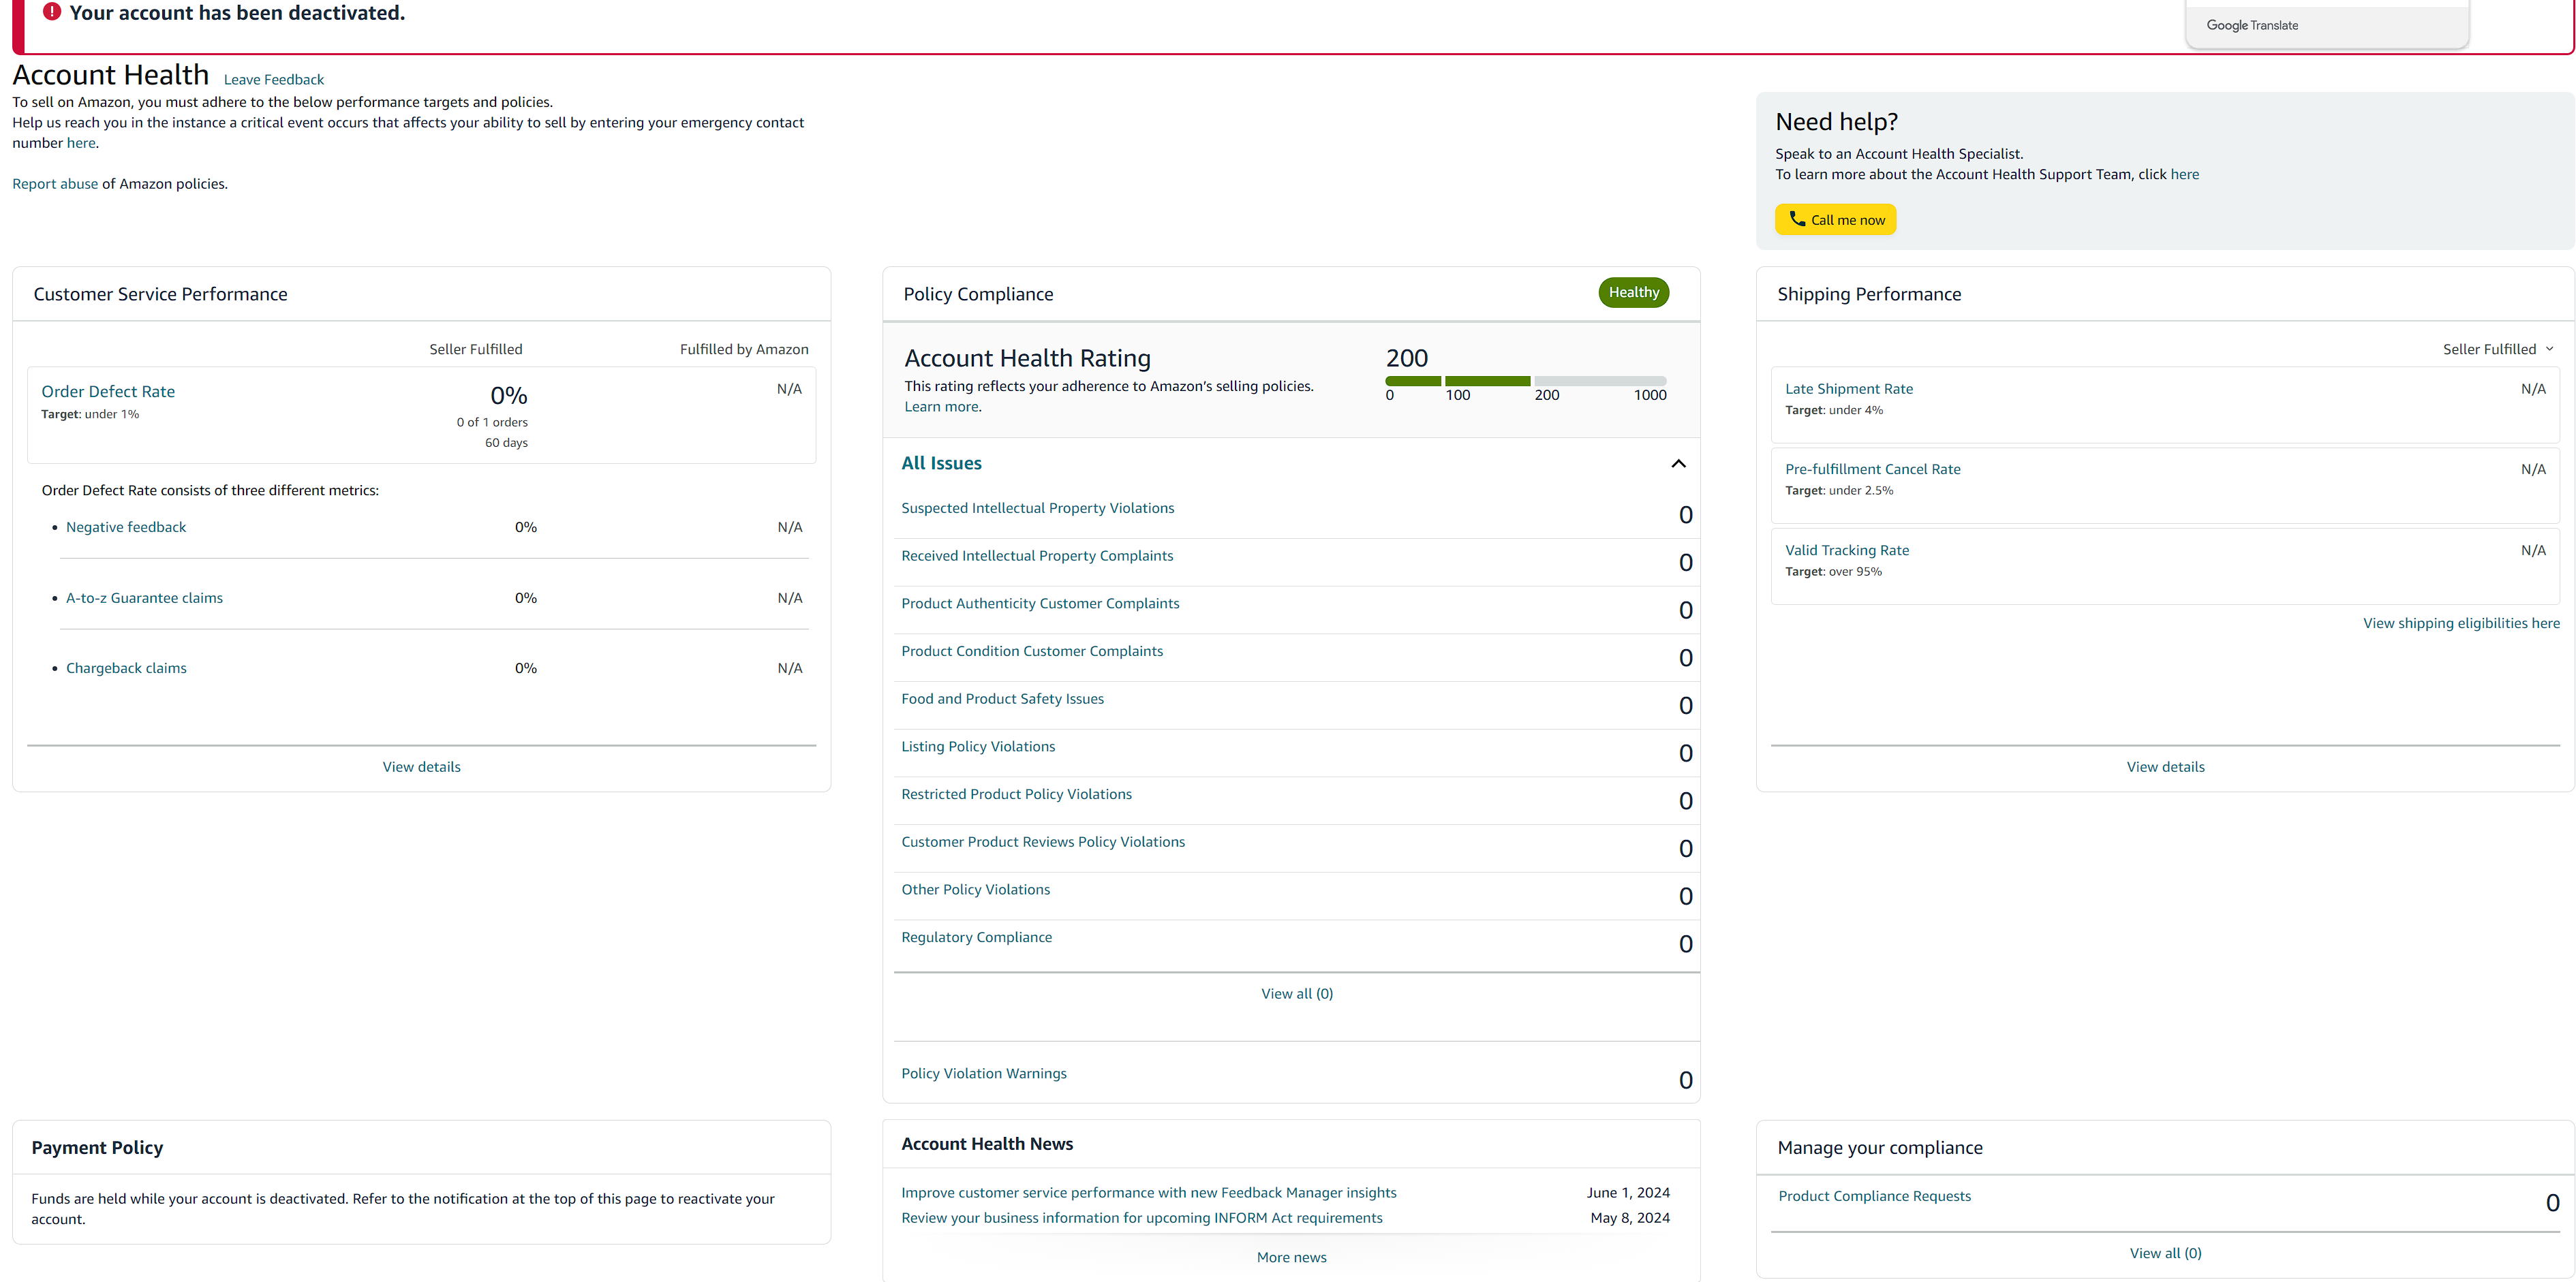The height and width of the screenshot is (1282, 2576).
Task: Open Restricted Product Policy Violations
Action: [x=1016, y=794]
